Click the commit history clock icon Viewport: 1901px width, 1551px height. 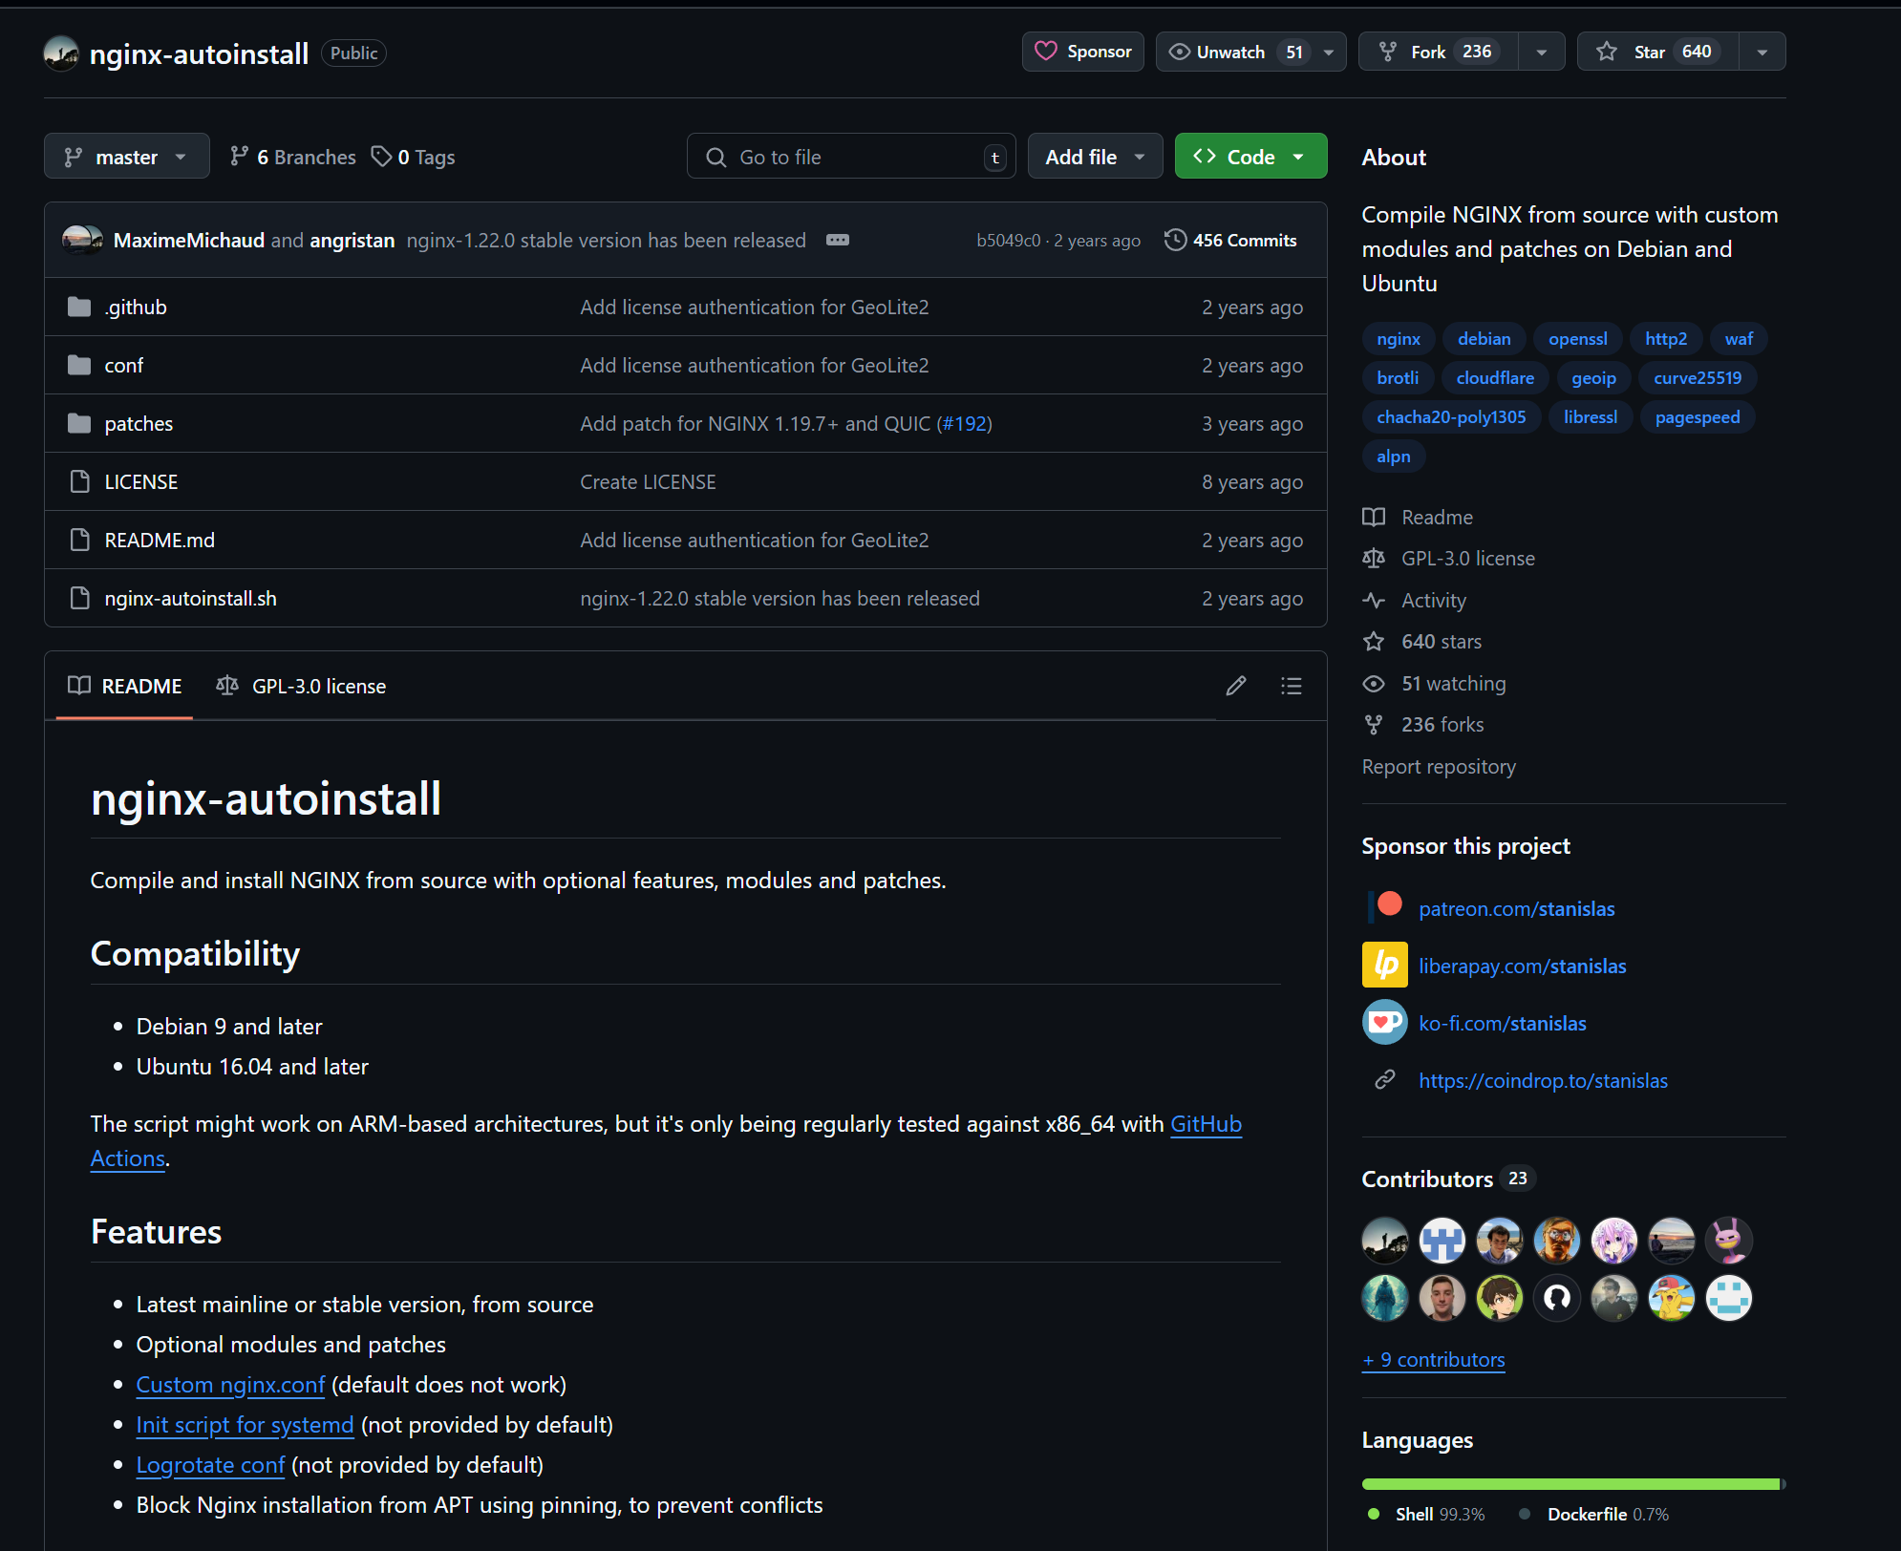(x=1175, y=240)
